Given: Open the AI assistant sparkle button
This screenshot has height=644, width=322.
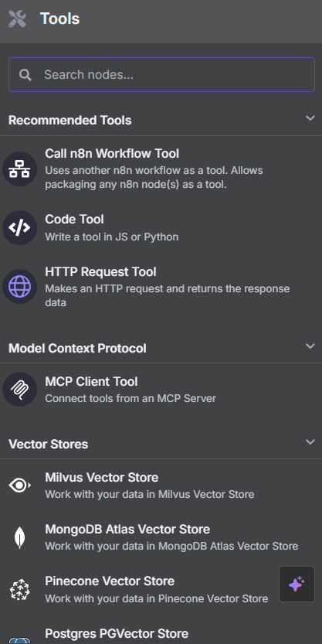Looking at the screenshot, I should [x=297, y=584].
